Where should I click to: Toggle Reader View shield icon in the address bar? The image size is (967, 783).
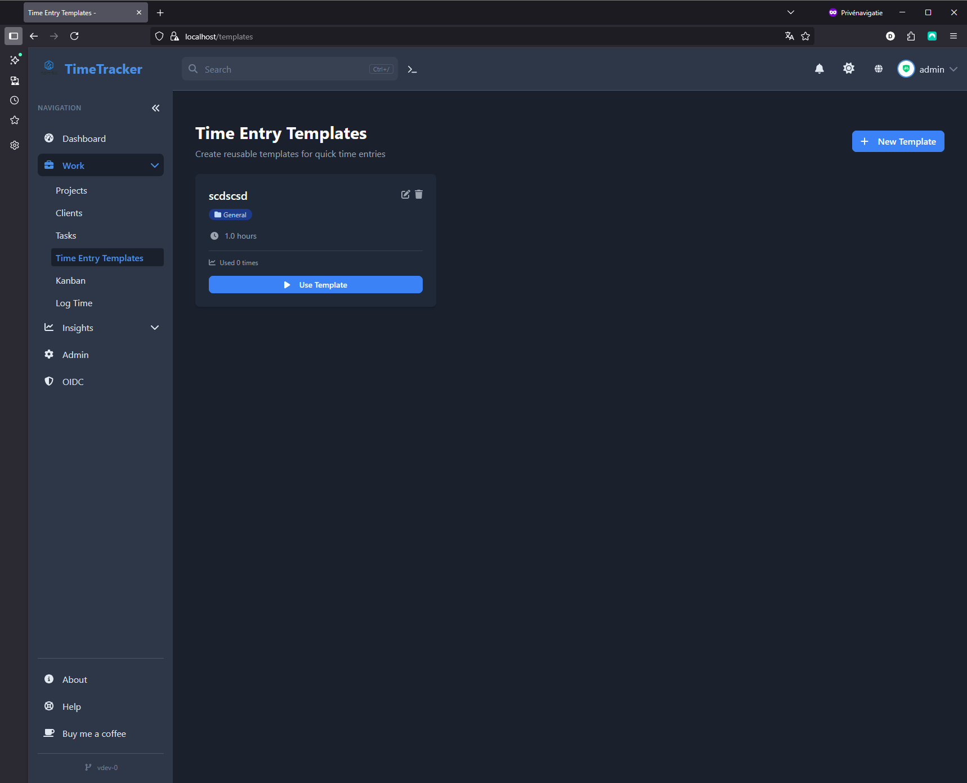tap(159, 36)
